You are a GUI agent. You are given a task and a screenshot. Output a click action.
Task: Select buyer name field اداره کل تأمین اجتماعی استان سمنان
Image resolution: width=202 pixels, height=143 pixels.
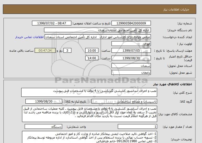pos(97,30)
